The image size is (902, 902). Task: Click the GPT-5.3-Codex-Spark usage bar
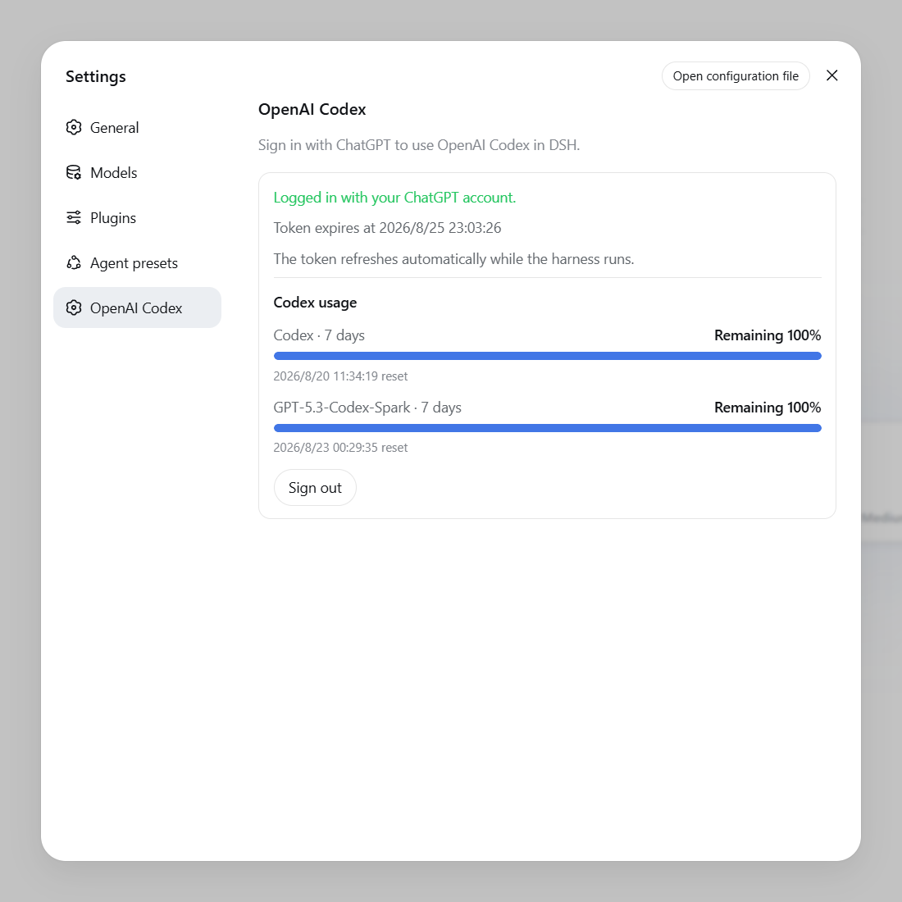(x=548, y=428)
